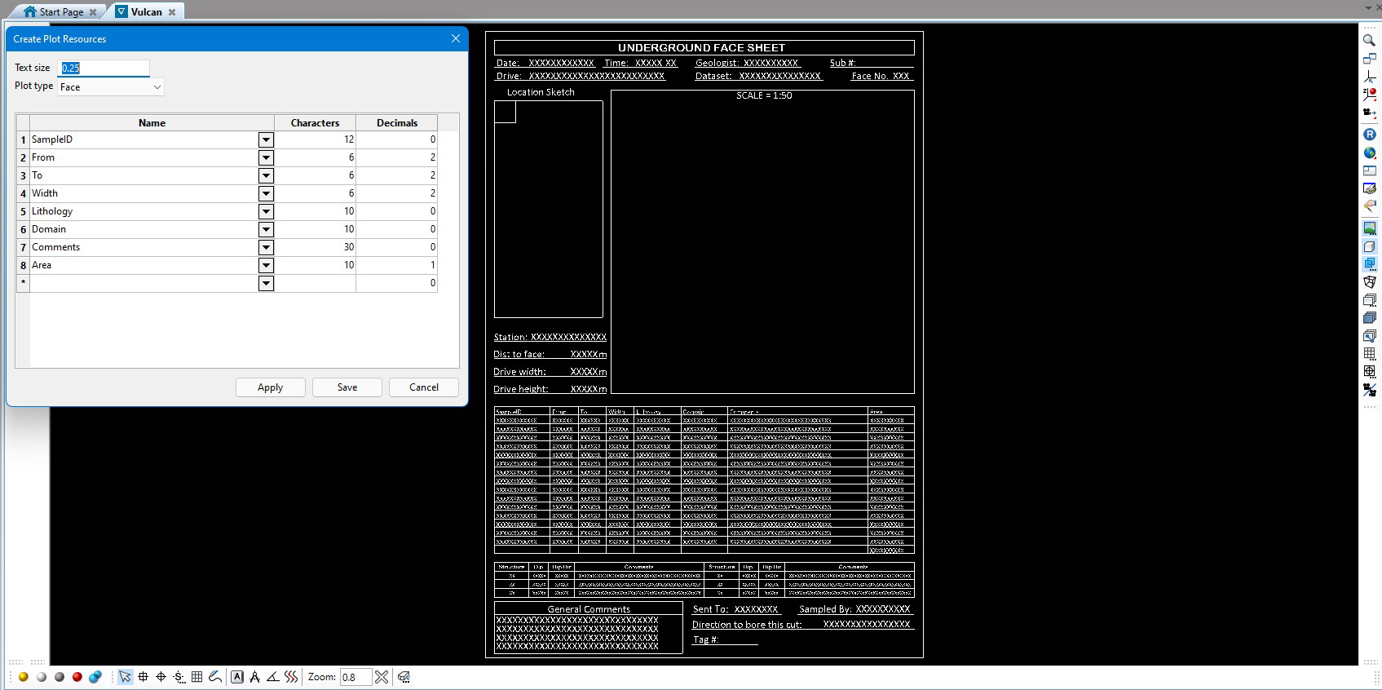The height and width of the screenshot is (690, 1382).
Task: Click the S dotted snap icon
Action: point(179,677)
